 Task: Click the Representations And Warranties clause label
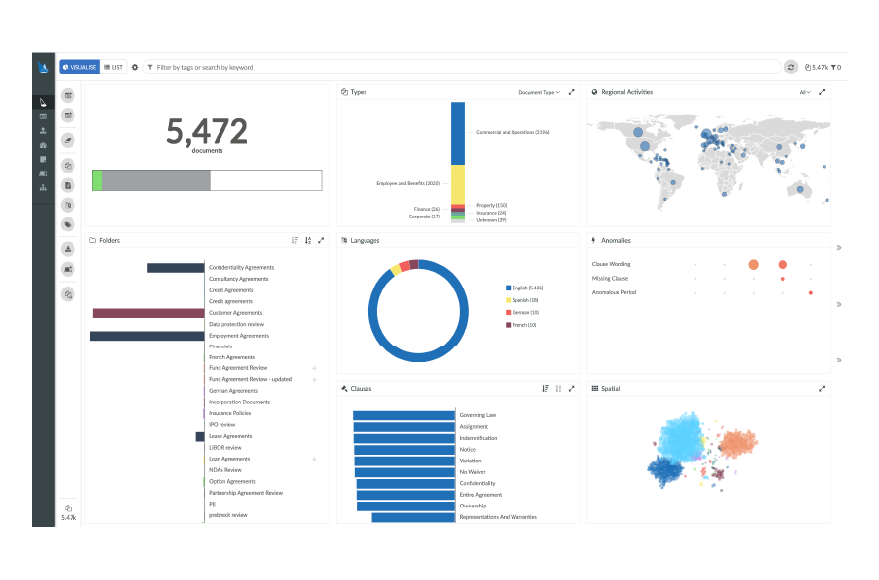[499, 517]
